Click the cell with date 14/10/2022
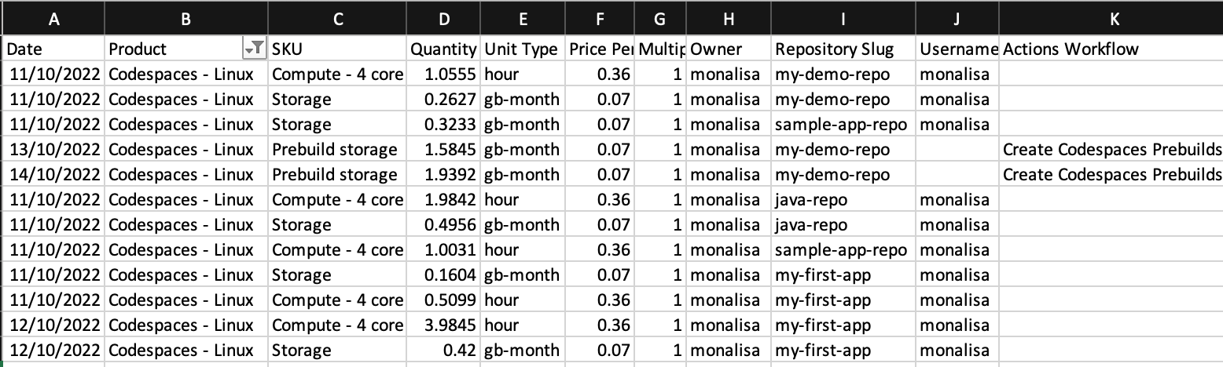The image size is (1223, 367). tap(53, 175)
